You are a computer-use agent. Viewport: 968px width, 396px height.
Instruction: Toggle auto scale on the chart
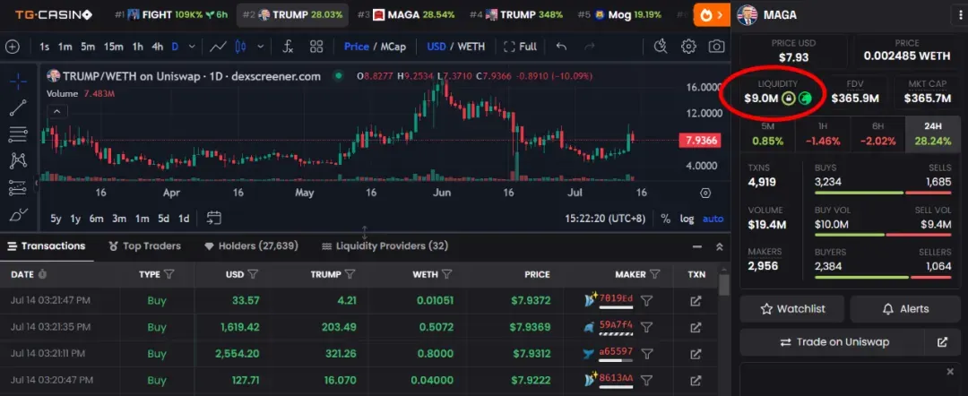click(713, 219)
